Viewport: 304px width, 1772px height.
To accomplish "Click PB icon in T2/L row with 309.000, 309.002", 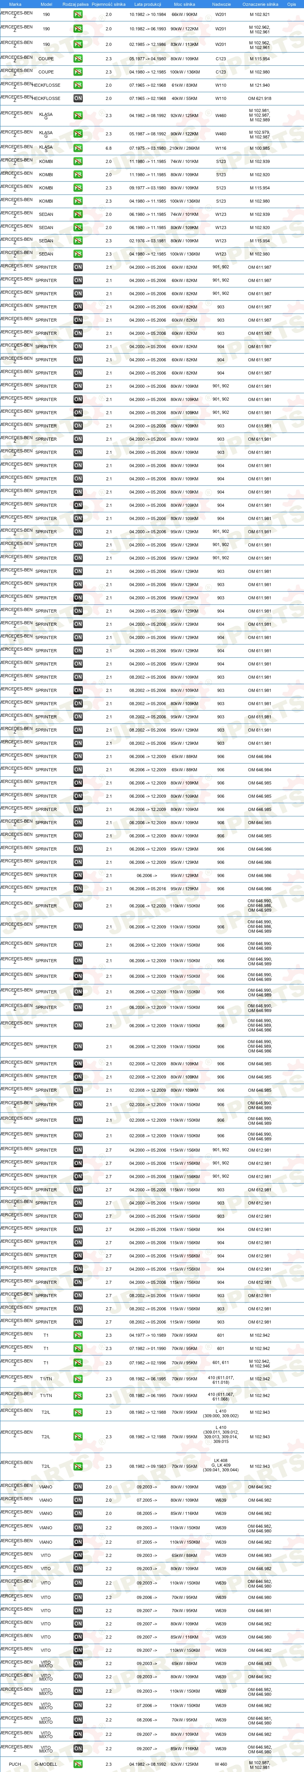I will point(78,1412).
